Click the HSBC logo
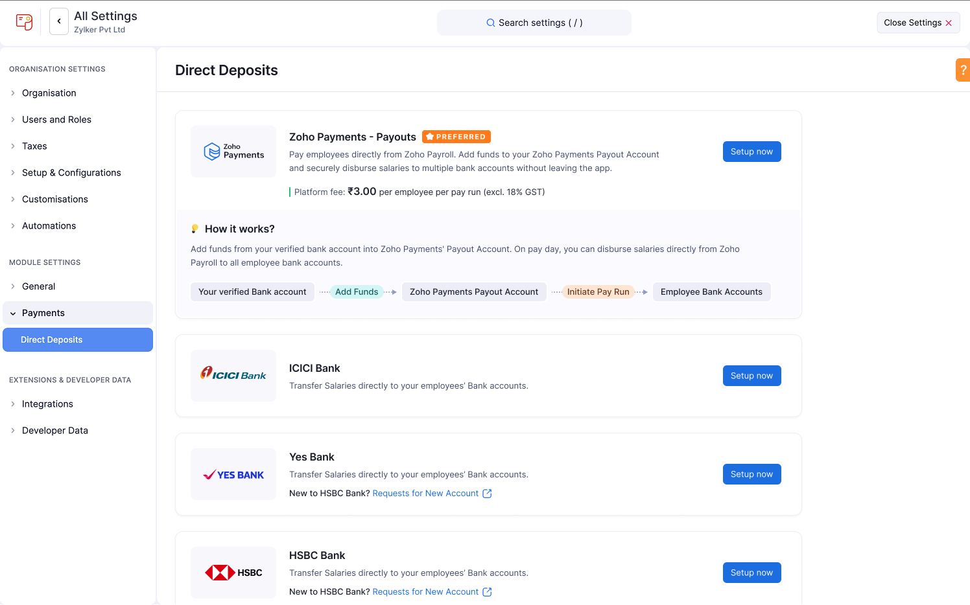The image size is (970, 605). coord(233,572)
